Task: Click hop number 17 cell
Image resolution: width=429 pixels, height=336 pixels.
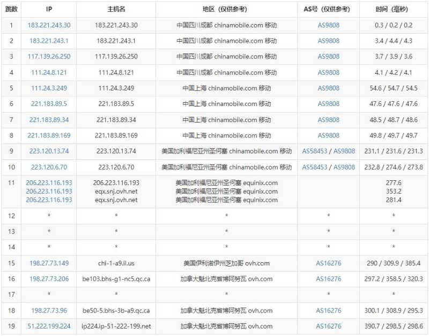Action: pyautogui.click(x=11, y=294)
